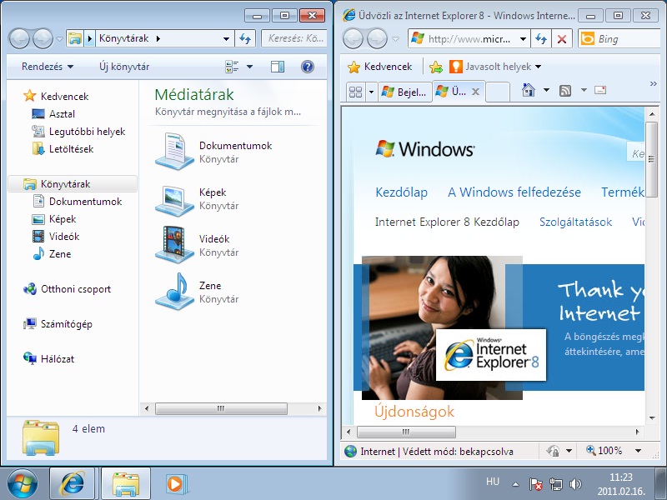Show hidden tray icons arrow

tap(515, 484)
